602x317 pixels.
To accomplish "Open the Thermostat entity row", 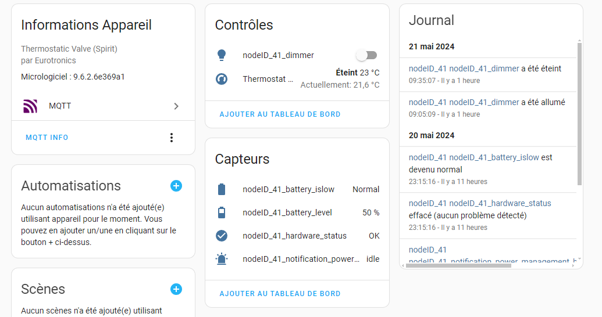I will coord(268,79).
